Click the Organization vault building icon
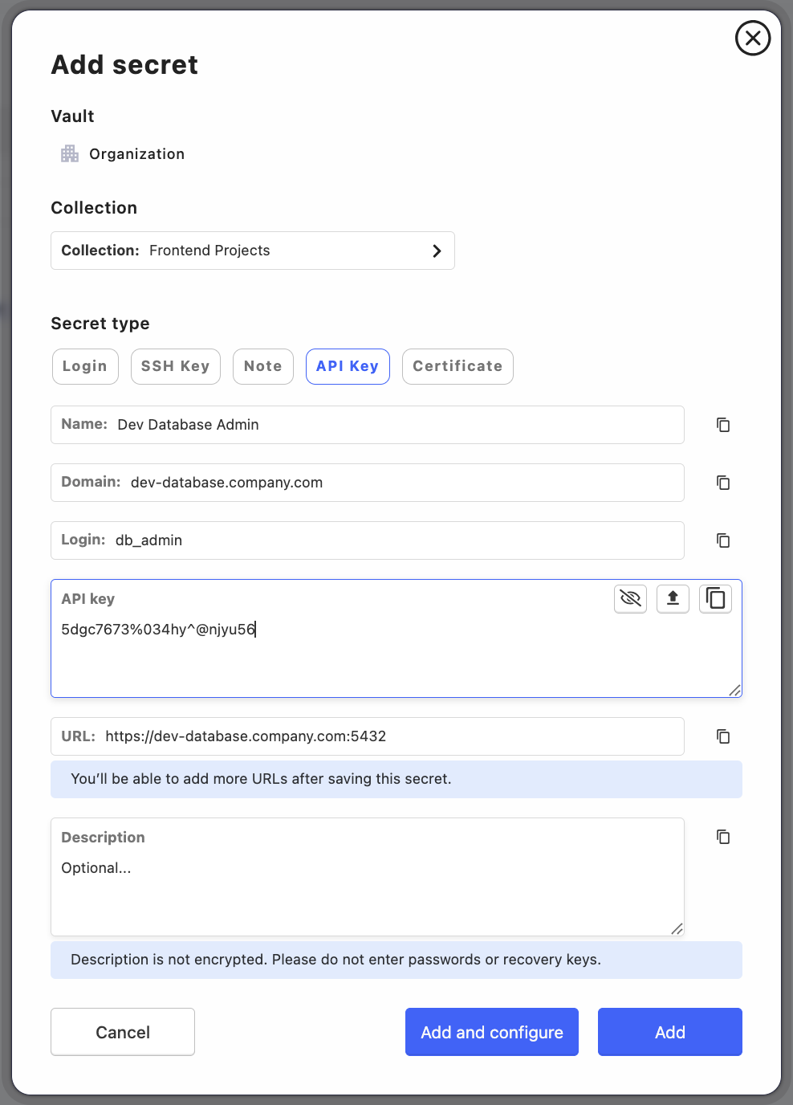The width and height of the screenshot is (793, 1105). pos(70,153)
